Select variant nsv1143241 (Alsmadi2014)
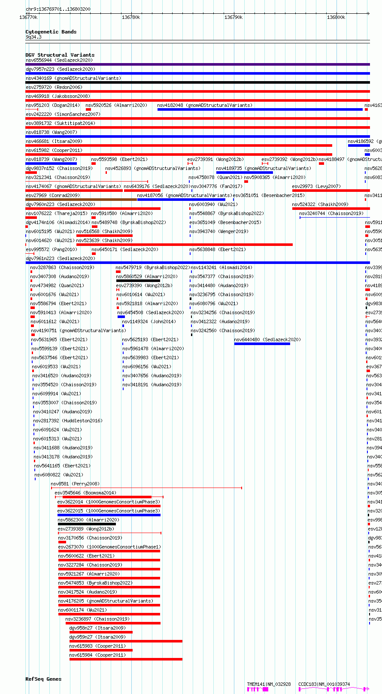Image resolution: width=382 pixels, height=694 pixels. (x=221, y=267)
